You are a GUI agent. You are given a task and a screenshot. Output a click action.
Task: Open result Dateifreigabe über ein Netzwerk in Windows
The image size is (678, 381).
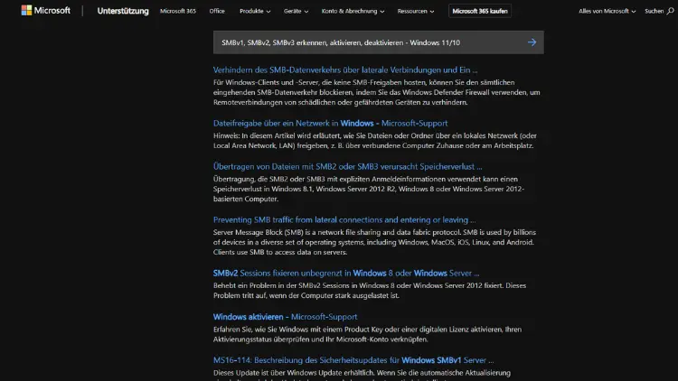tap(330, 123)
